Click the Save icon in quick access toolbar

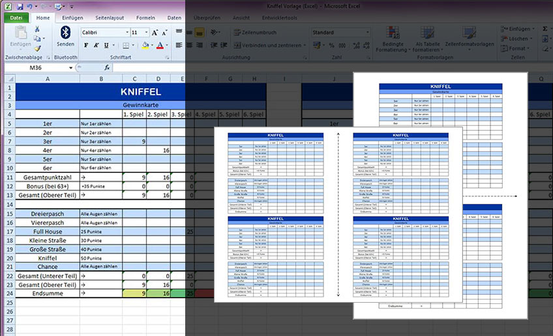click(x=20, y=7)
